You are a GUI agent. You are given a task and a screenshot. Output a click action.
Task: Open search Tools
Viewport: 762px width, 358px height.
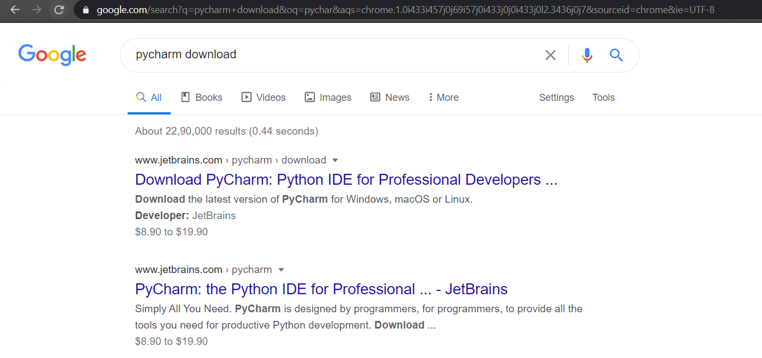603,98
